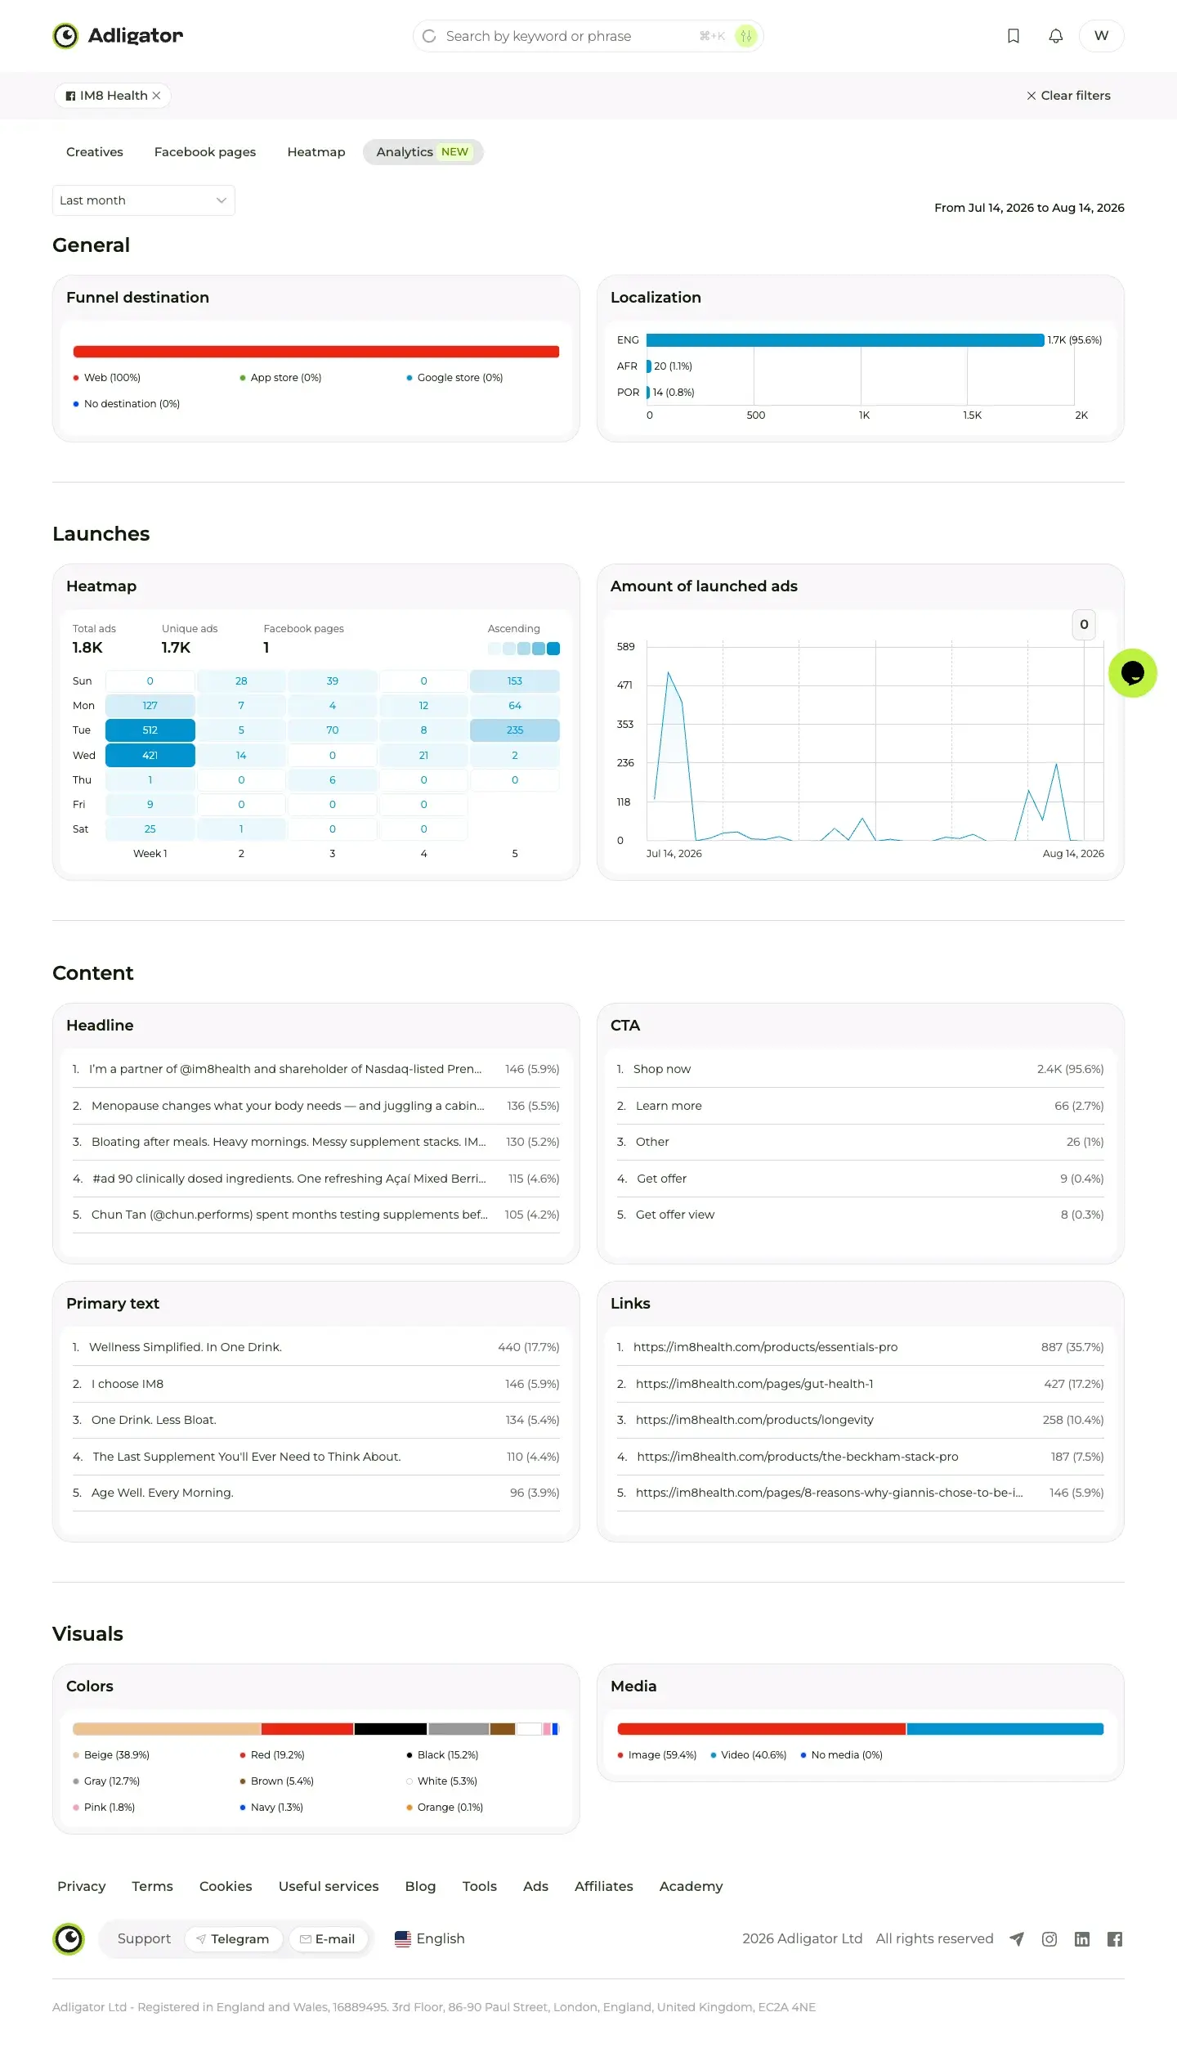Open the Cookies footer link
This screenshot has height=2048, width=1177.
[226, 1886]
